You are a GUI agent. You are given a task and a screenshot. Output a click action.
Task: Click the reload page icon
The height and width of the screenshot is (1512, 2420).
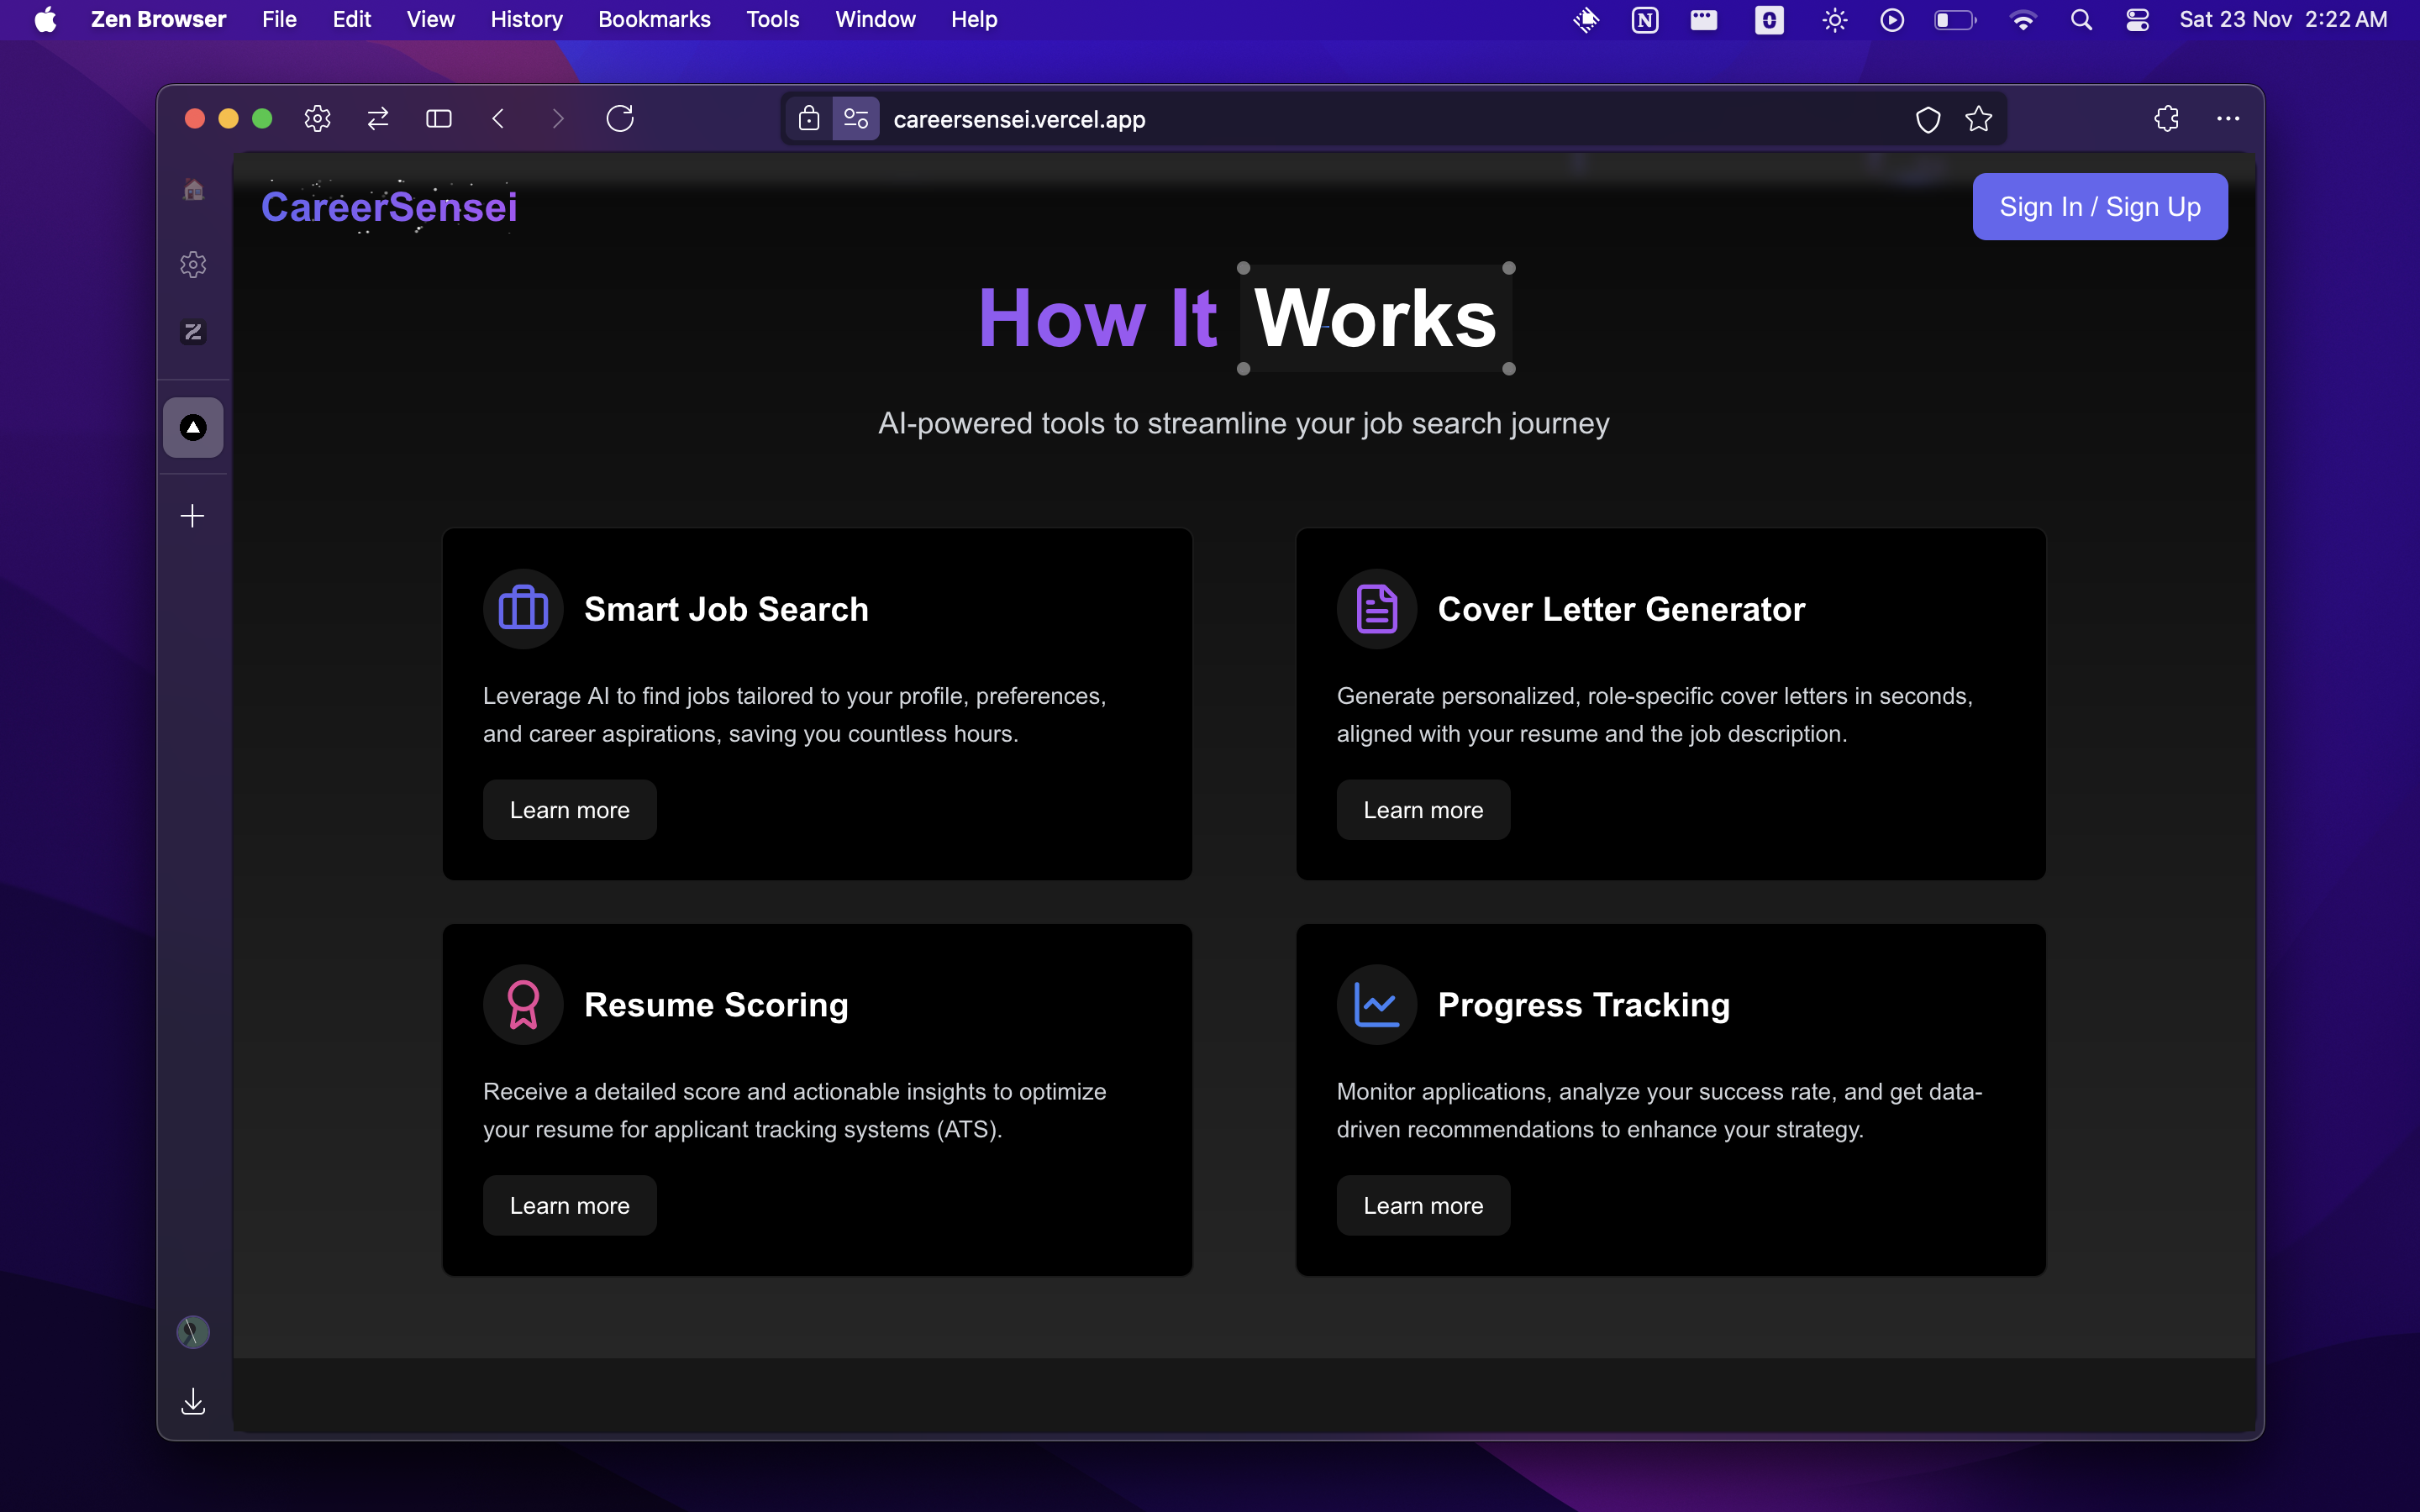pyautogui.click(x=620, y=119)
